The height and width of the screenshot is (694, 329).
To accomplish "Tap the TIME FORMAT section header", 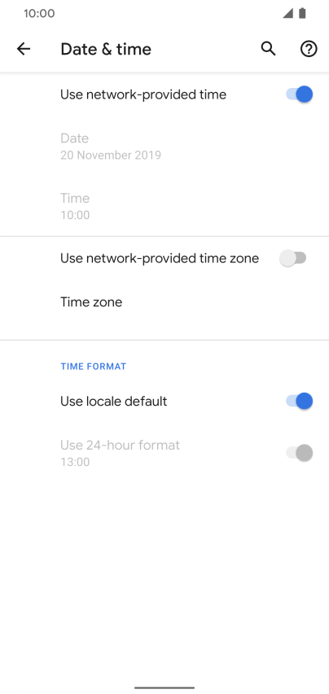I will pos(94,367).
